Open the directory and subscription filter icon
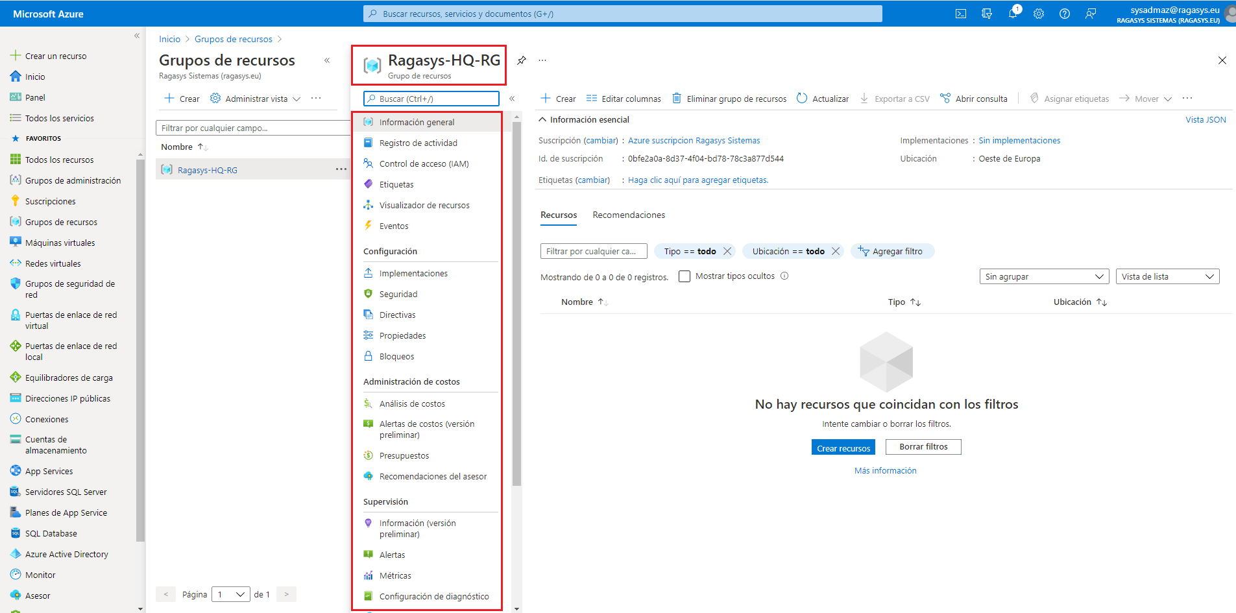 (987, 14)
